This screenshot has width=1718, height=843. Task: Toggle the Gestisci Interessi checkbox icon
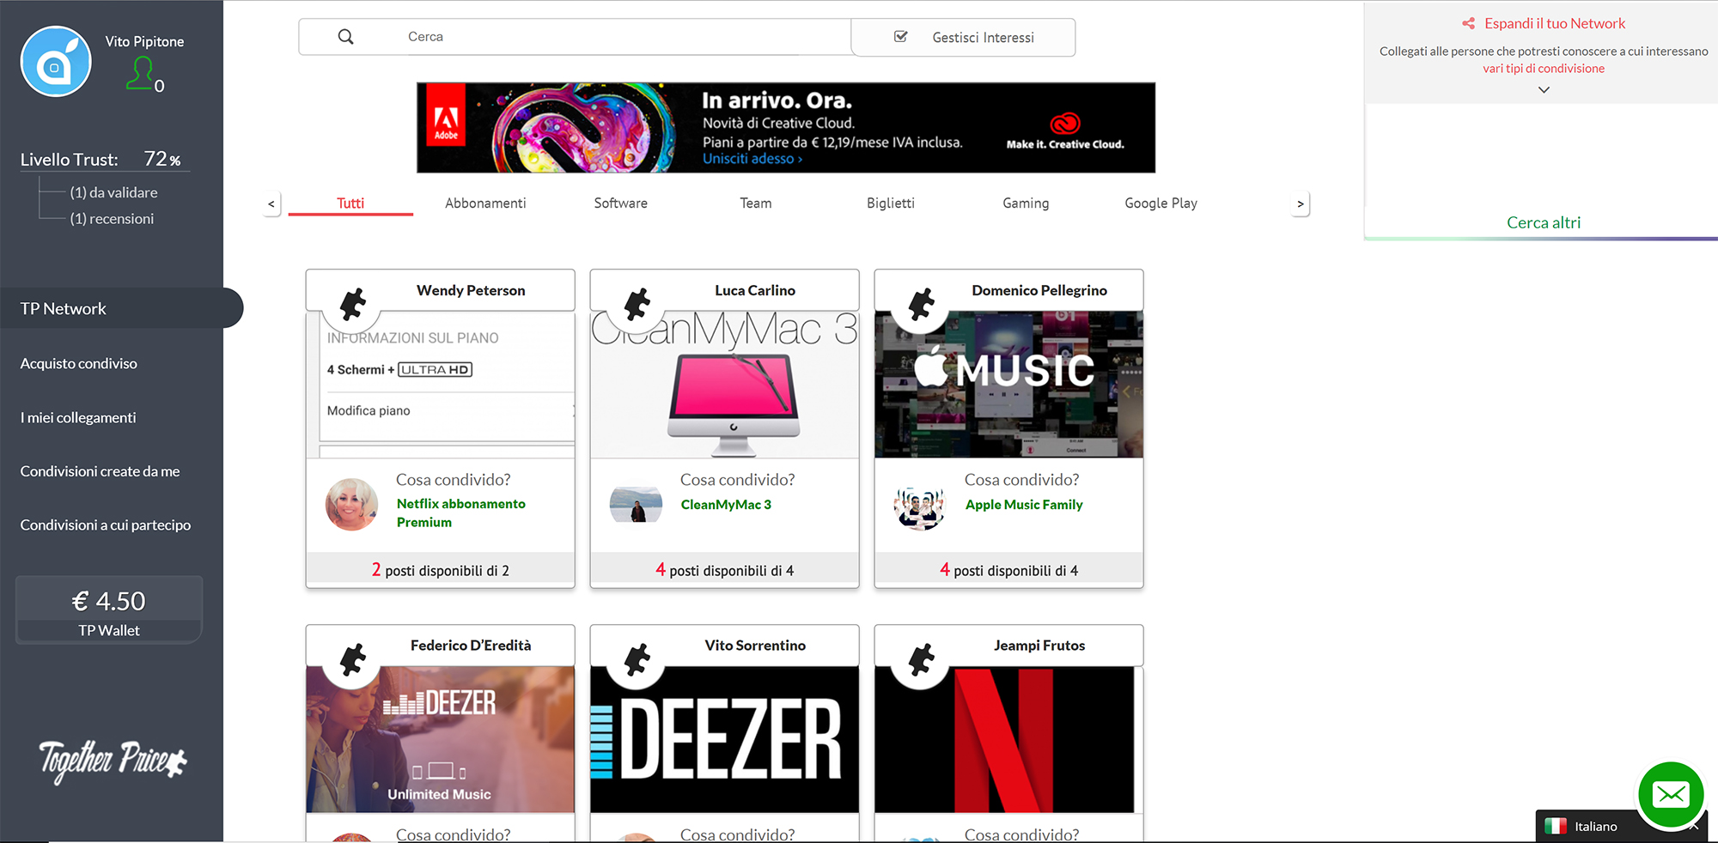(901, 37)
